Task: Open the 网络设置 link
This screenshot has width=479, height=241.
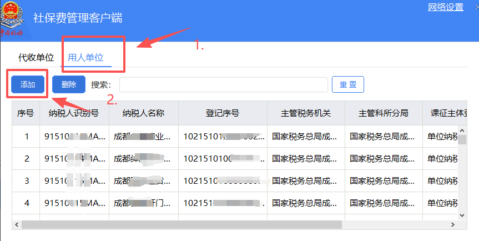Action: tap(445, 7)
